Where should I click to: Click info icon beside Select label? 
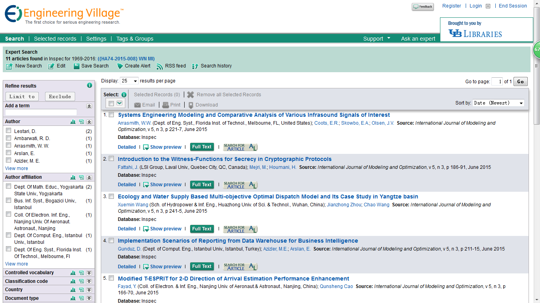pyautogui.click(x=124, y=95)
